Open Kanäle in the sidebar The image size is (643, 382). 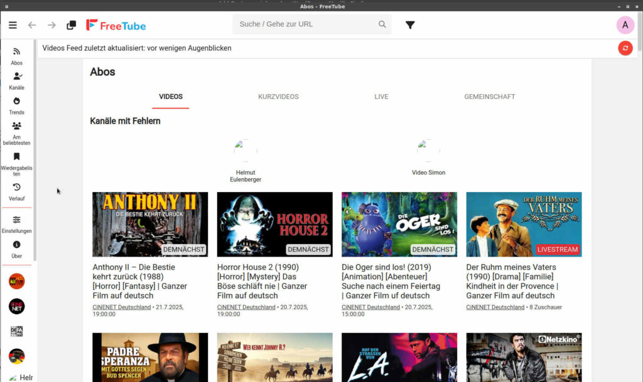16,81
